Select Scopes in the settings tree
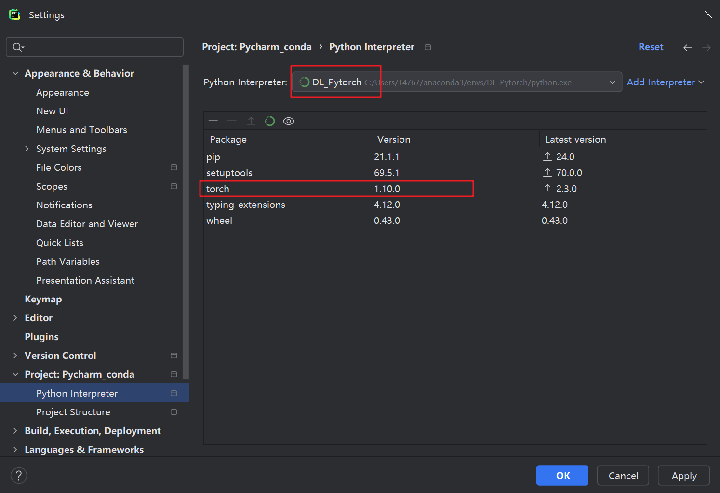This screenshot has height=493, width=720. (x=52, y=186)
